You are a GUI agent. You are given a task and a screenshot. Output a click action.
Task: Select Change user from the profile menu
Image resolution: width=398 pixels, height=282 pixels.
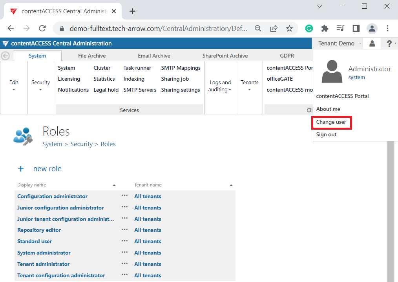tap(331, 122)
